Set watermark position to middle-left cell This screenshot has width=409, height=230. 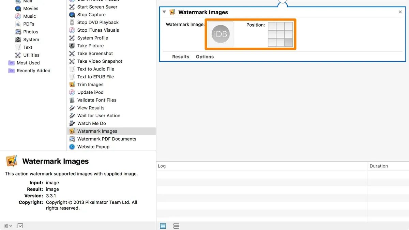(272, 34)
